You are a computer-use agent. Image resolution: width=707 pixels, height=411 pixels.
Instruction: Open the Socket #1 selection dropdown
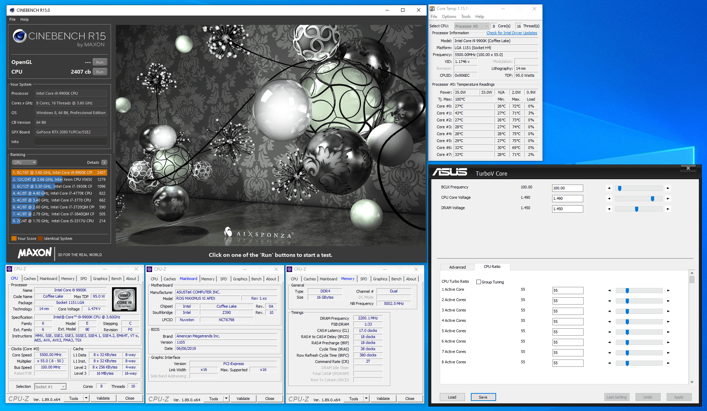point(50,387)
